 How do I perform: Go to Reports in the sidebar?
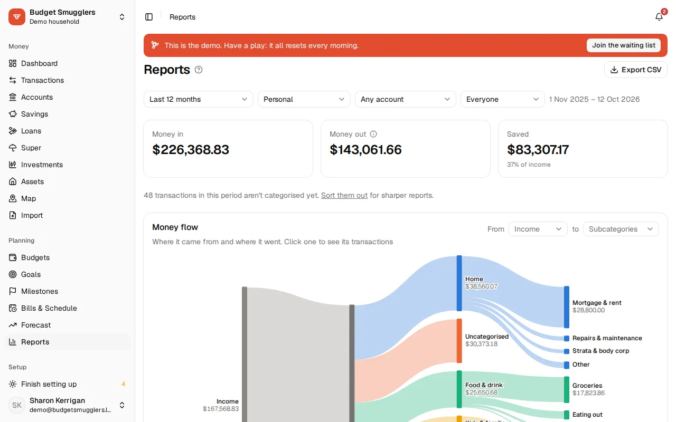(x=68, y=342)
